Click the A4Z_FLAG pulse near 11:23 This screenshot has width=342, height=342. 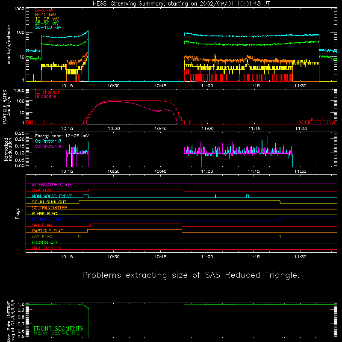coord(280,237)
